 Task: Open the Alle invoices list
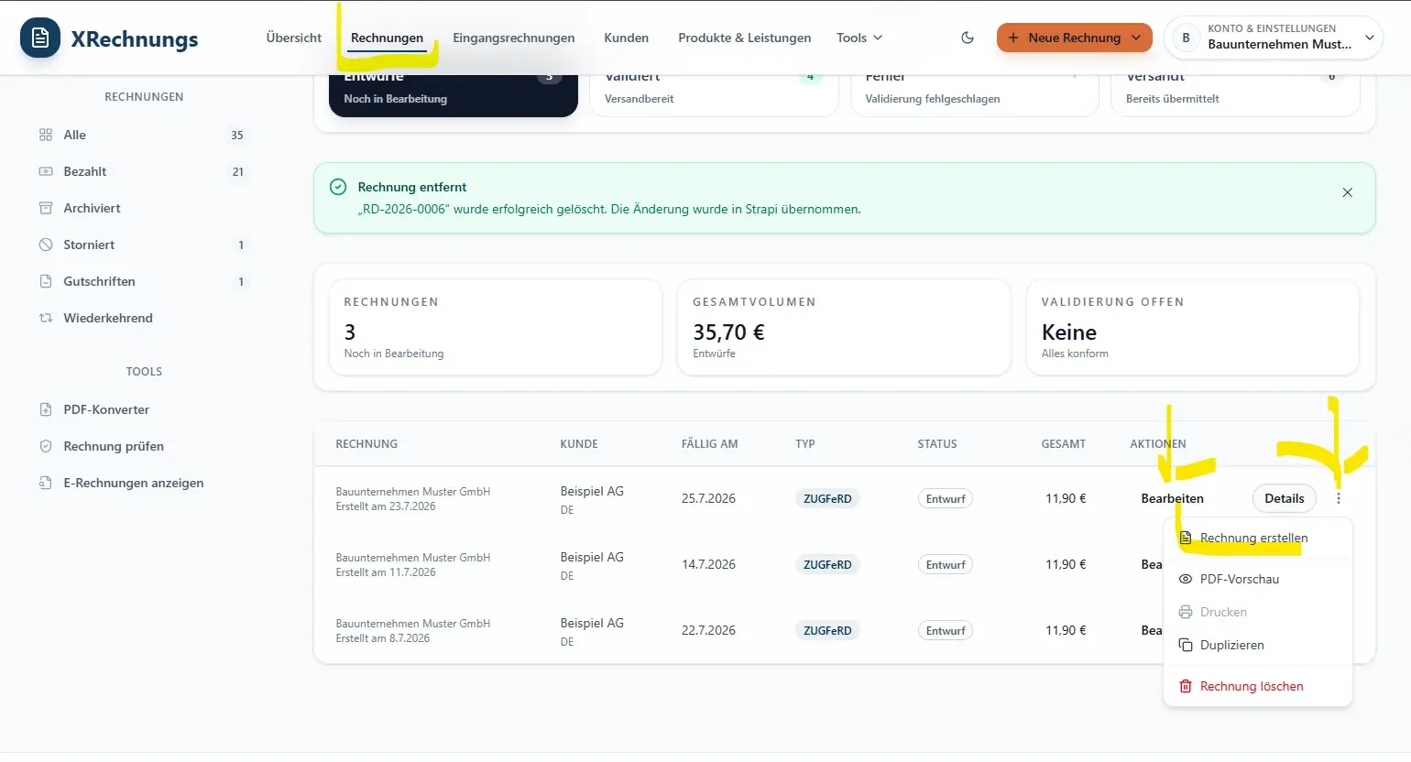coord(144,135)
